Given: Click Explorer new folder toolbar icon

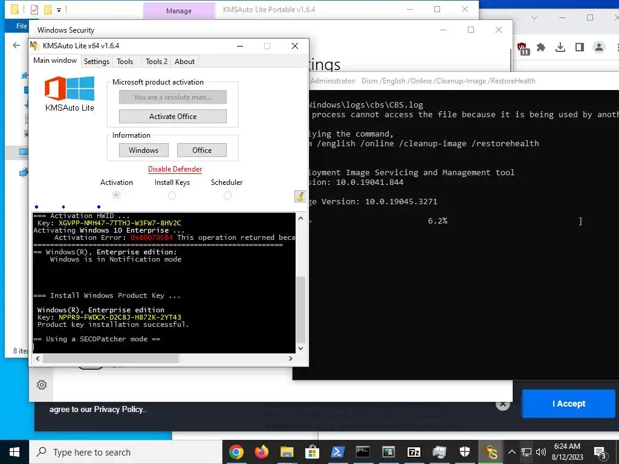Looking at the screenshot, I should [48, 10].
